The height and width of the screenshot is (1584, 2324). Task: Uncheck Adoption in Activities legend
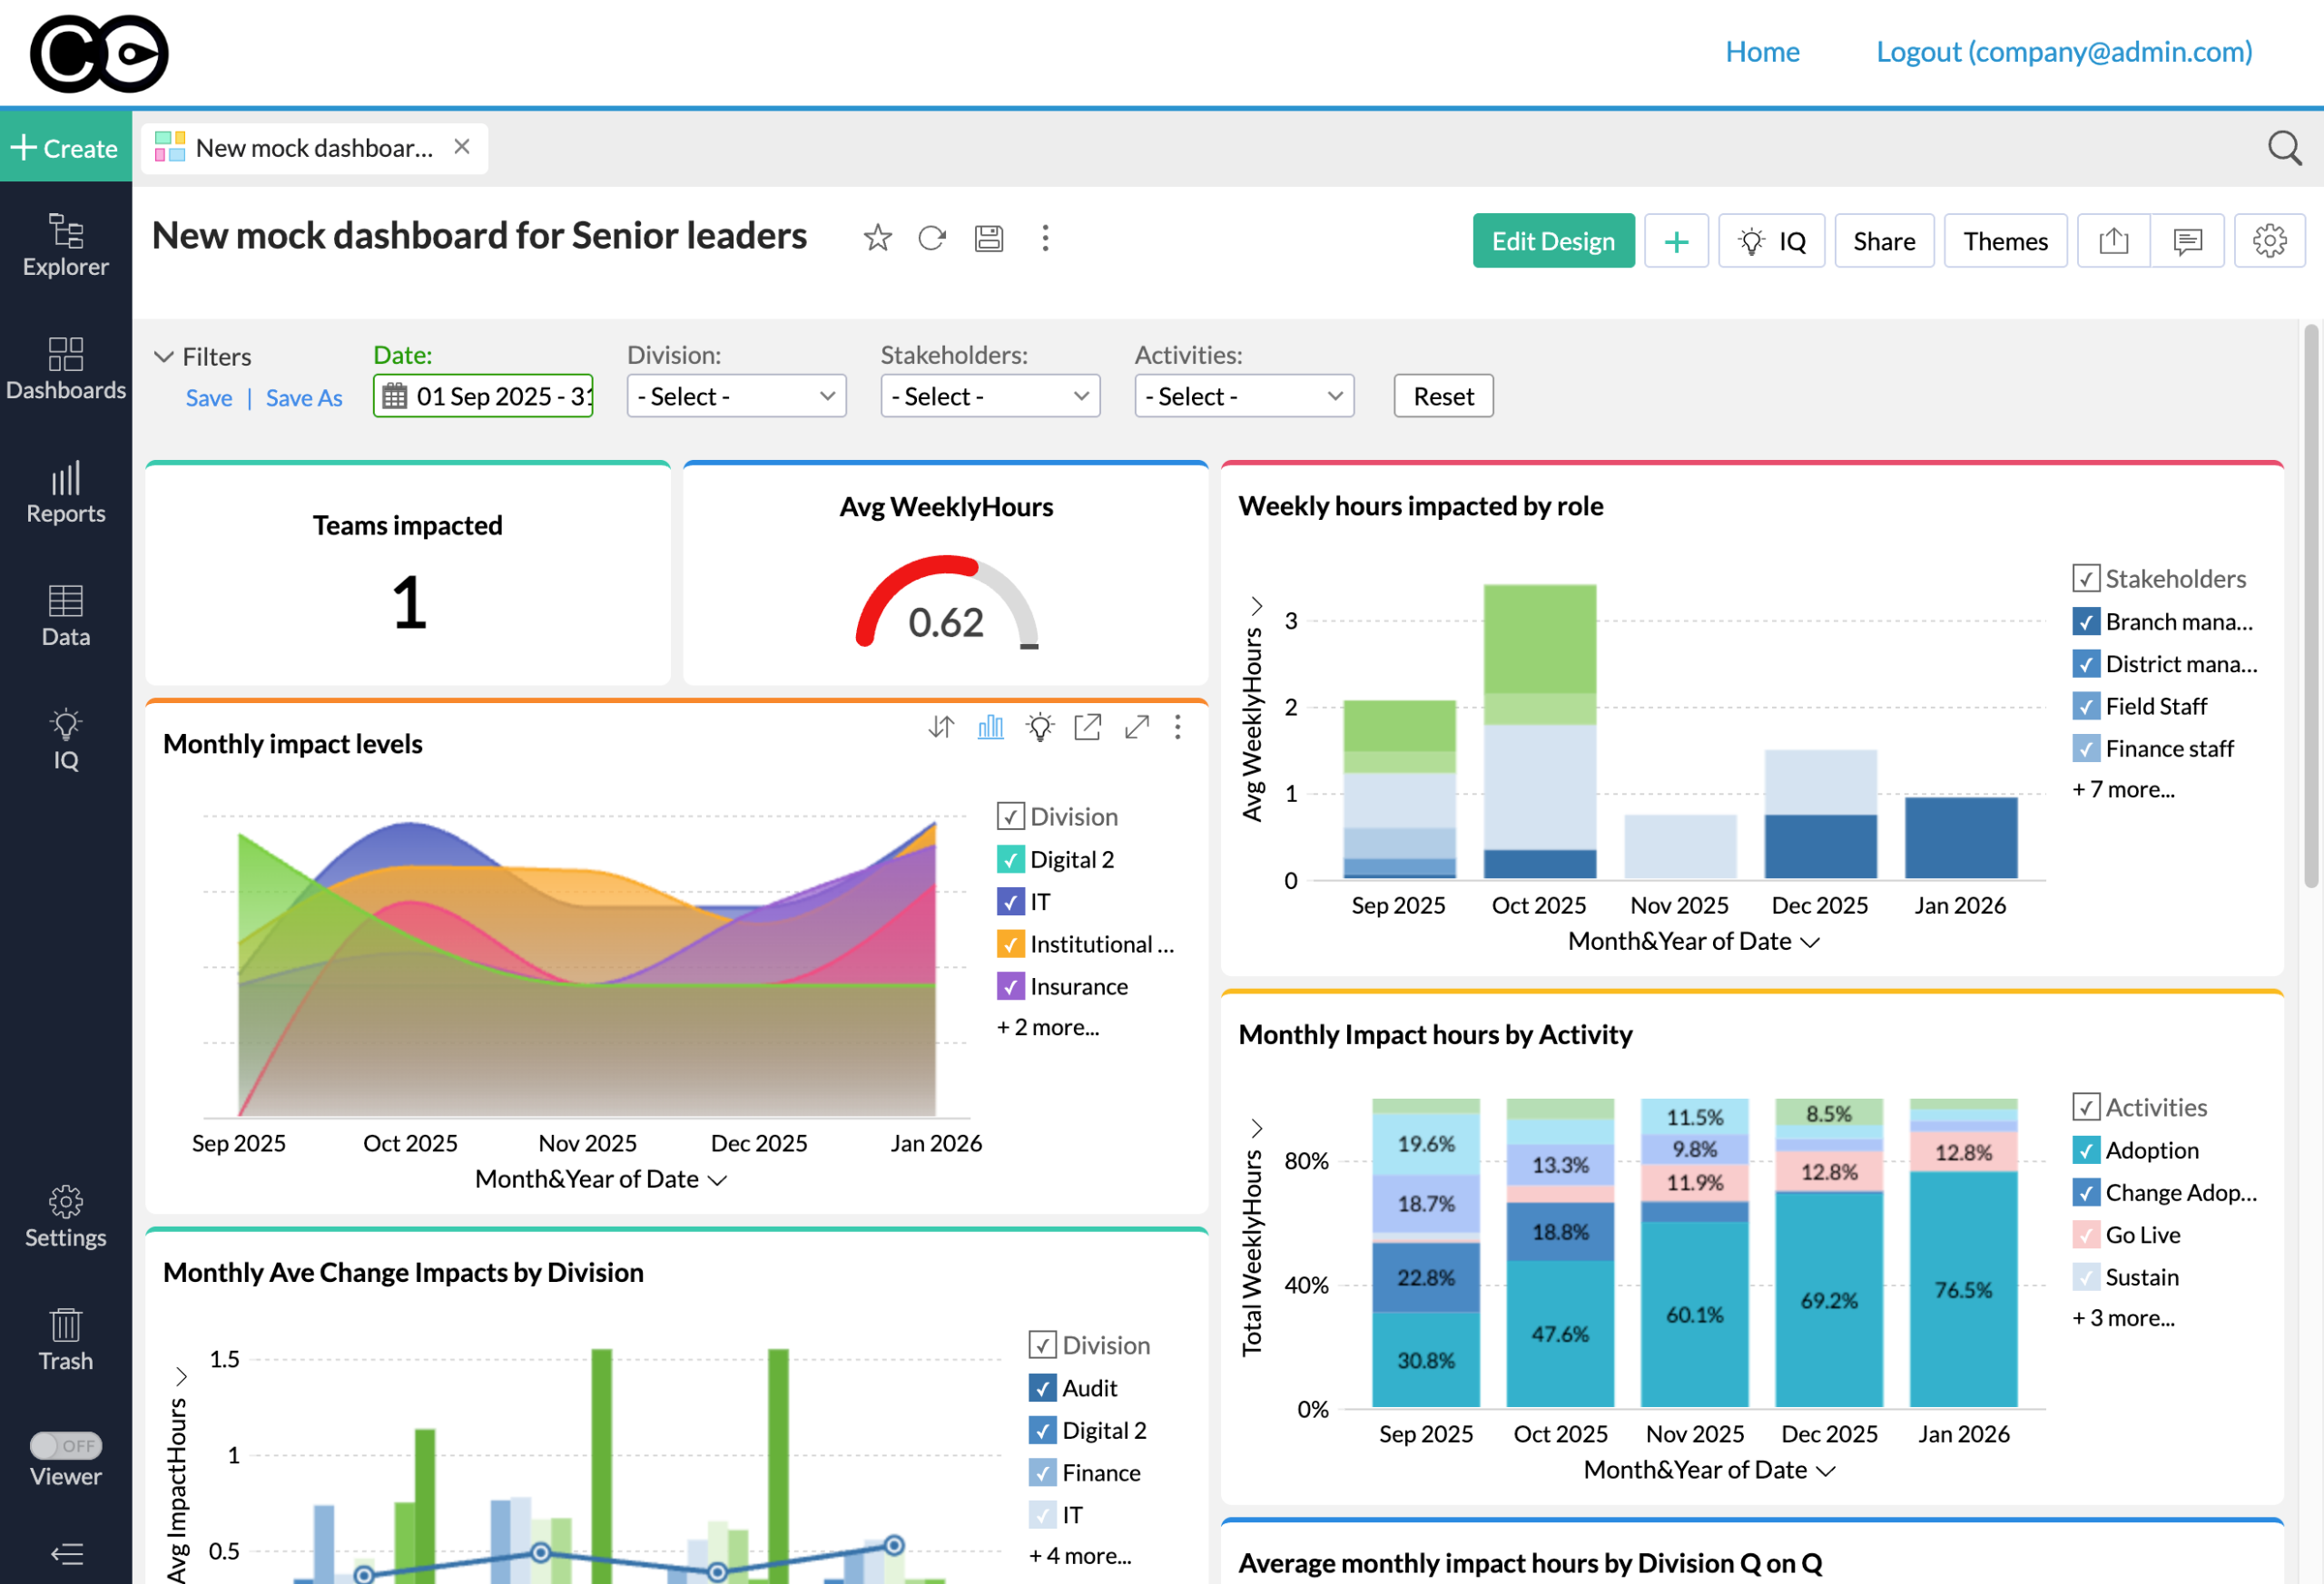point(2085,1150)
